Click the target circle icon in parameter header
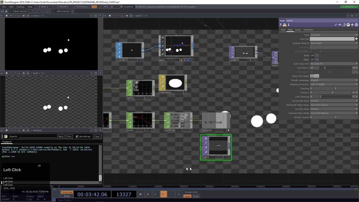Screen dimensions: 359x202 click(356, 25)
